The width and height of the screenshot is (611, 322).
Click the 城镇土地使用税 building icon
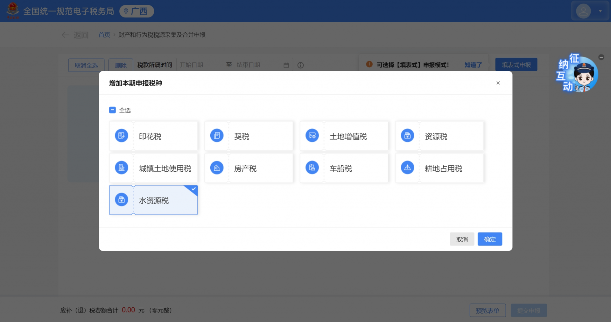tap(121, 168)
